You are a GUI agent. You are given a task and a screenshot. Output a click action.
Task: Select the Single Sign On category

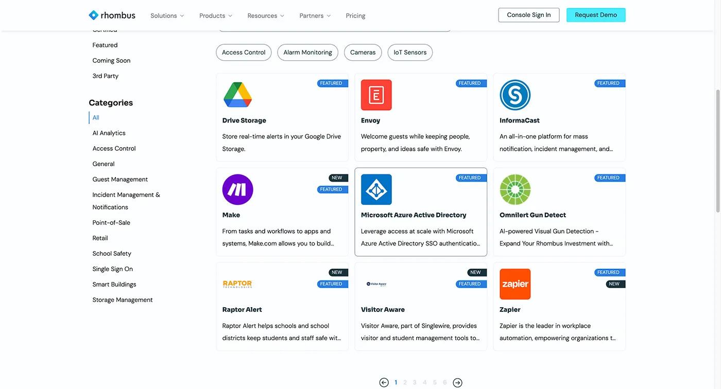[113, 269]
